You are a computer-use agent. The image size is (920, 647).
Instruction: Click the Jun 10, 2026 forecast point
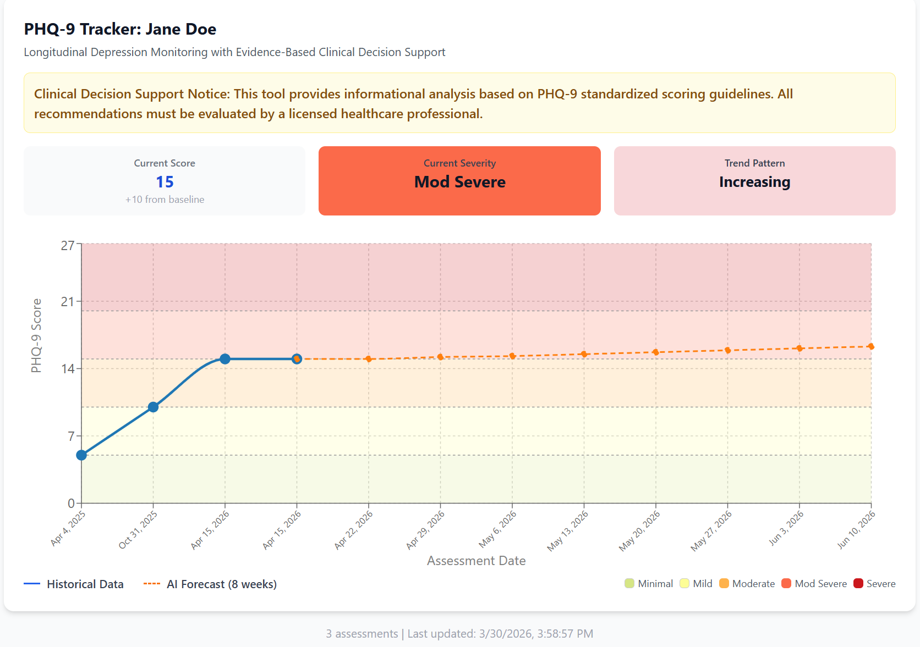870,346
